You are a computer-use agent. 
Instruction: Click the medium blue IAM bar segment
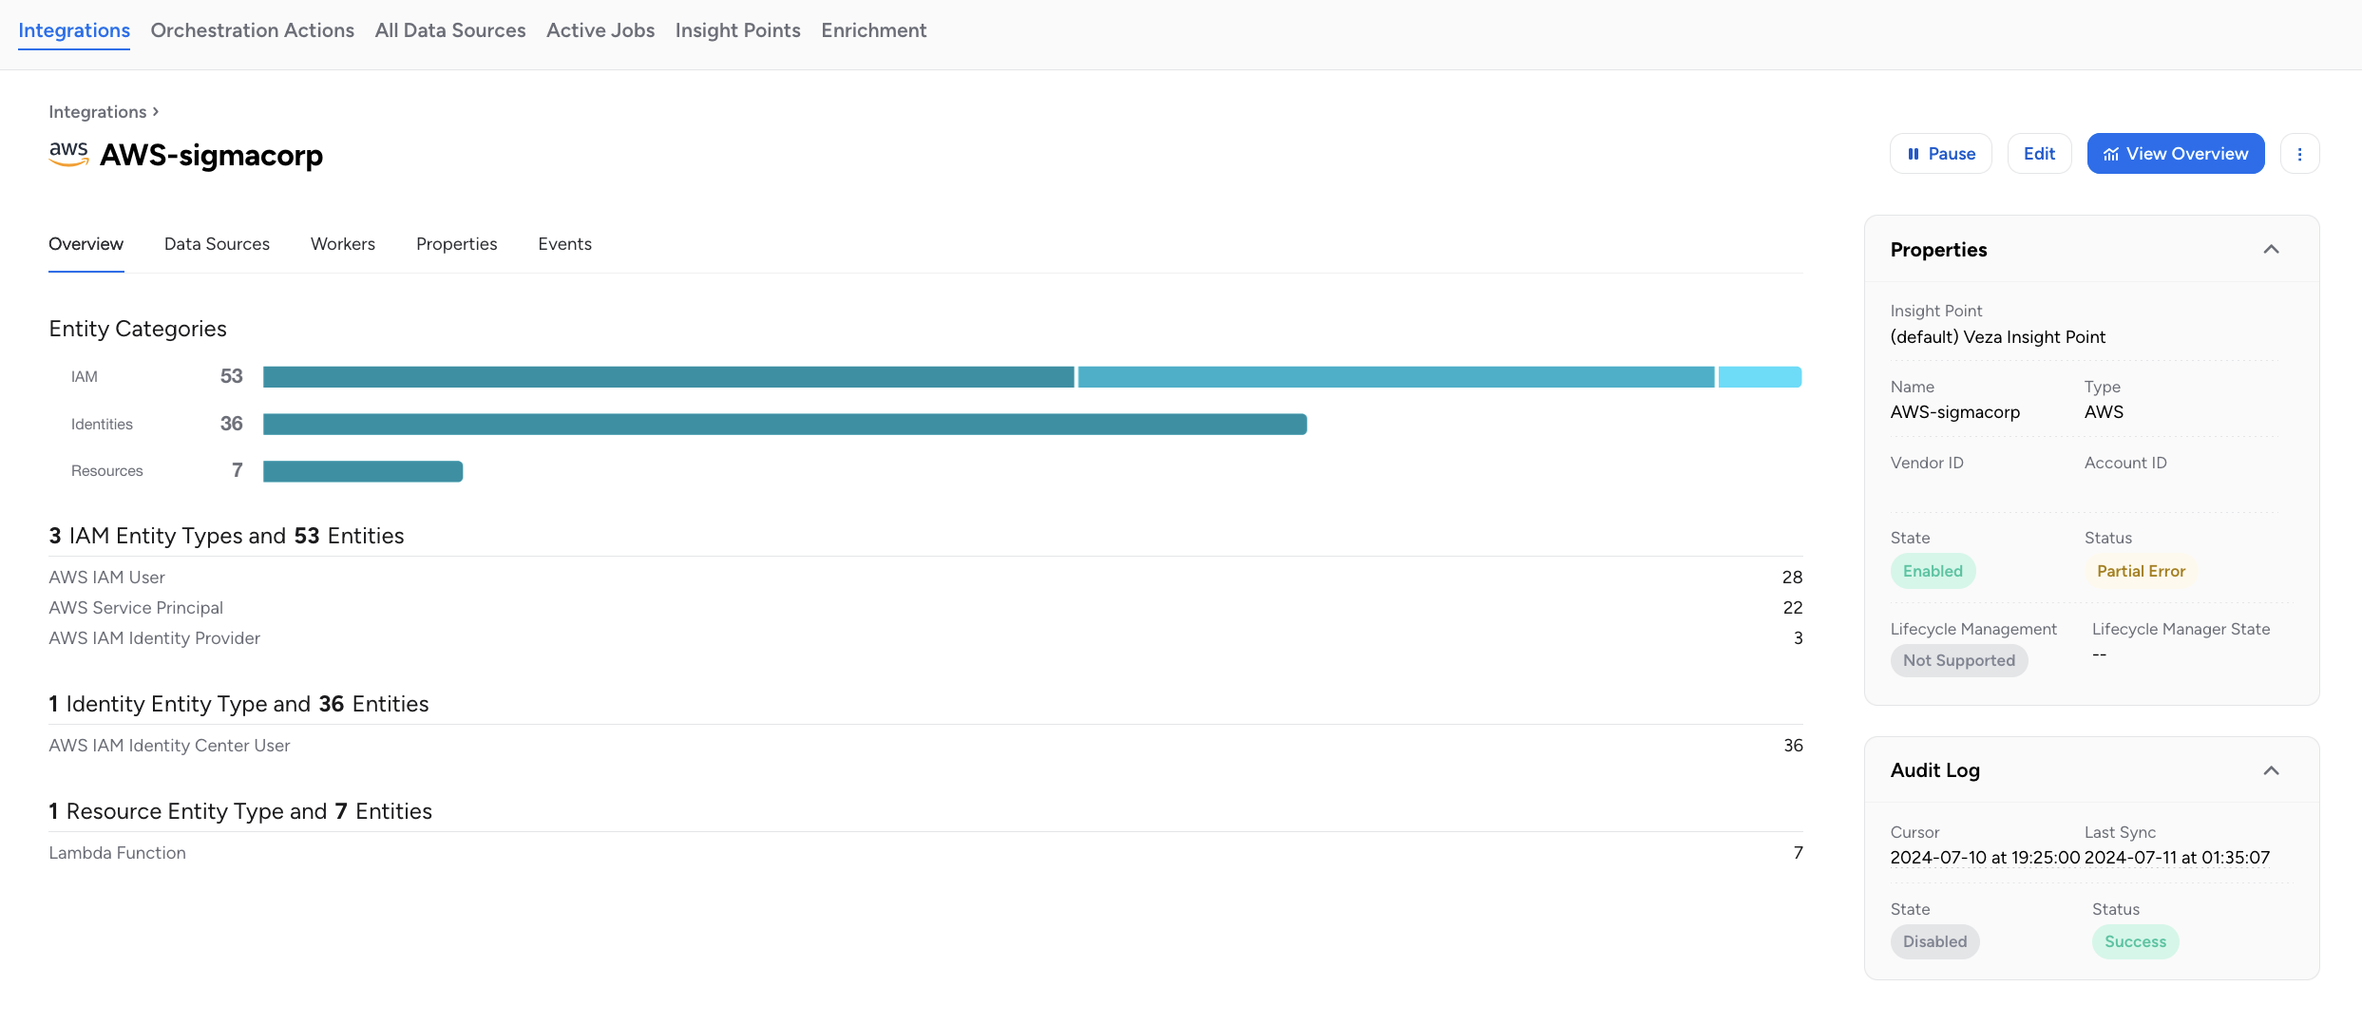coord(1397,377)
